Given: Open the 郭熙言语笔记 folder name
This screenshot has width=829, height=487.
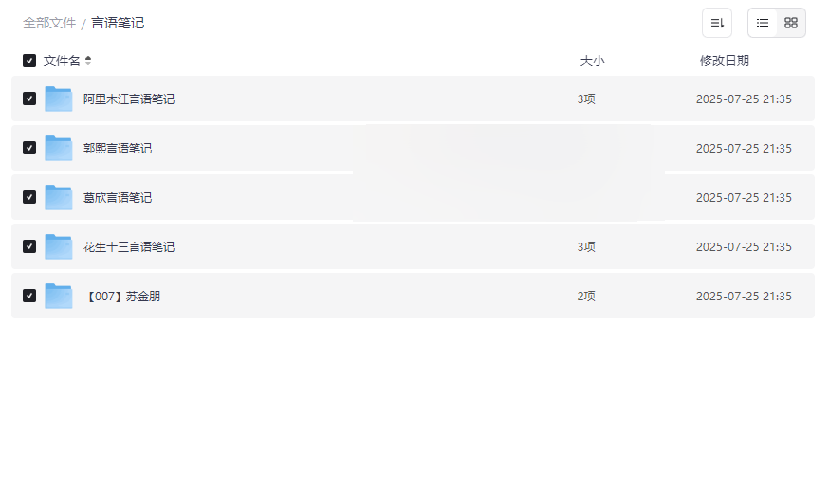Looking at the screenshot, I should point(118,148).
